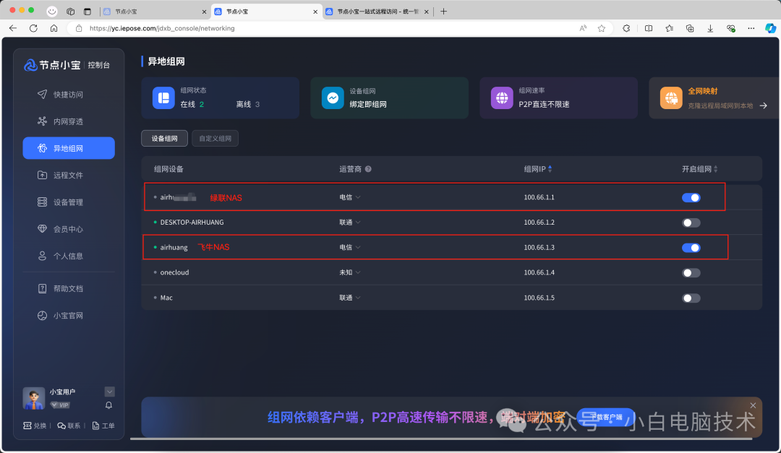Open Copilot sidebar icon
Viewport: 781px width, 453px height.
[x=771, y=28]
